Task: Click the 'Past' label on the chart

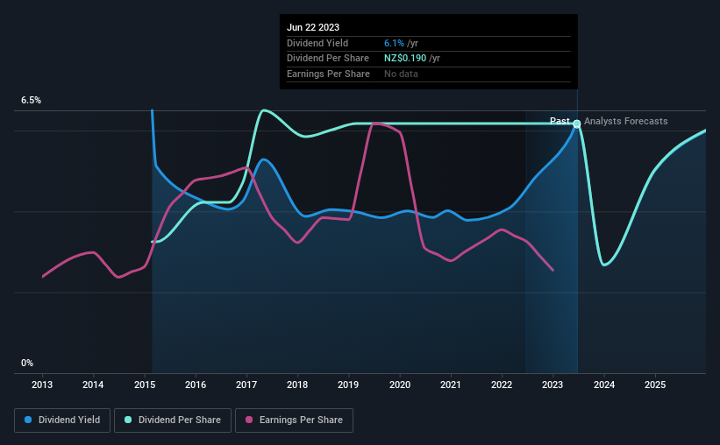Action: 560,121
